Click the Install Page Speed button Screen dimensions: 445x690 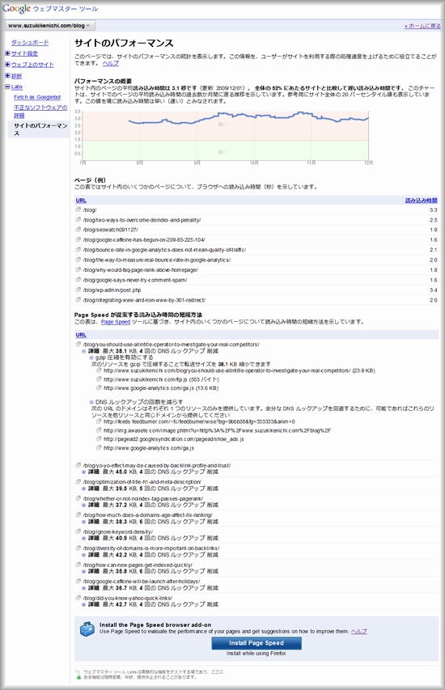coord(256,643)
